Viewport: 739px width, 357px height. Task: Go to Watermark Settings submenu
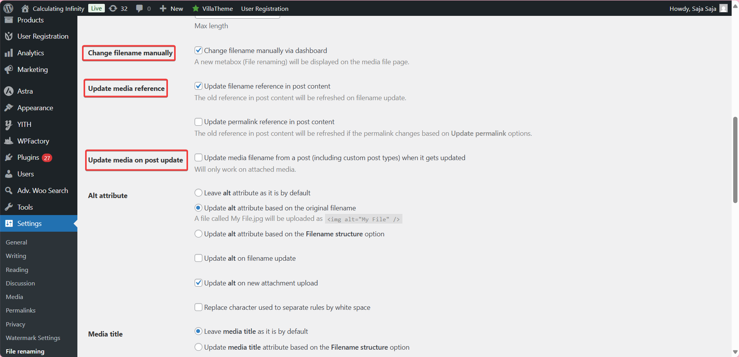click(x=33, y=338)
